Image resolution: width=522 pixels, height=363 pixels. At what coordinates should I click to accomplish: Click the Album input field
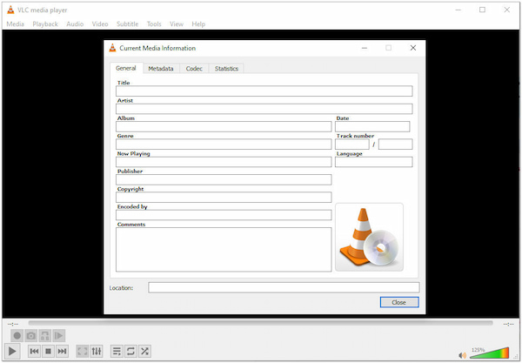coord(224,126)
